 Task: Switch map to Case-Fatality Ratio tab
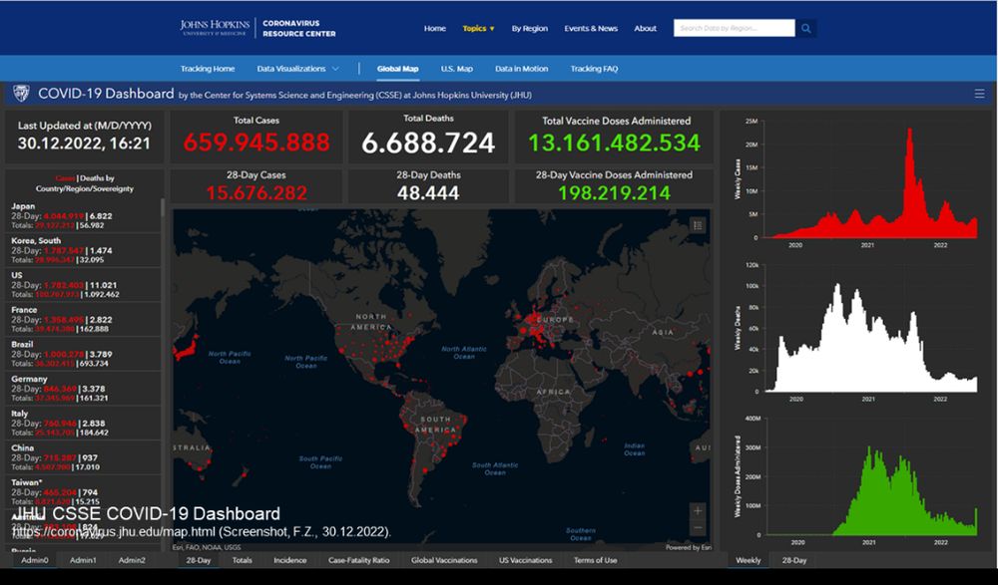pos(359,560)
